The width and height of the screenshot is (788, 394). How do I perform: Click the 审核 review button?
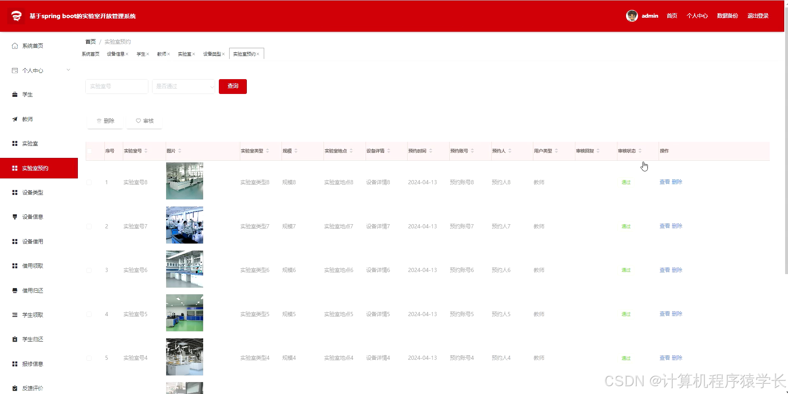point(145,121)
